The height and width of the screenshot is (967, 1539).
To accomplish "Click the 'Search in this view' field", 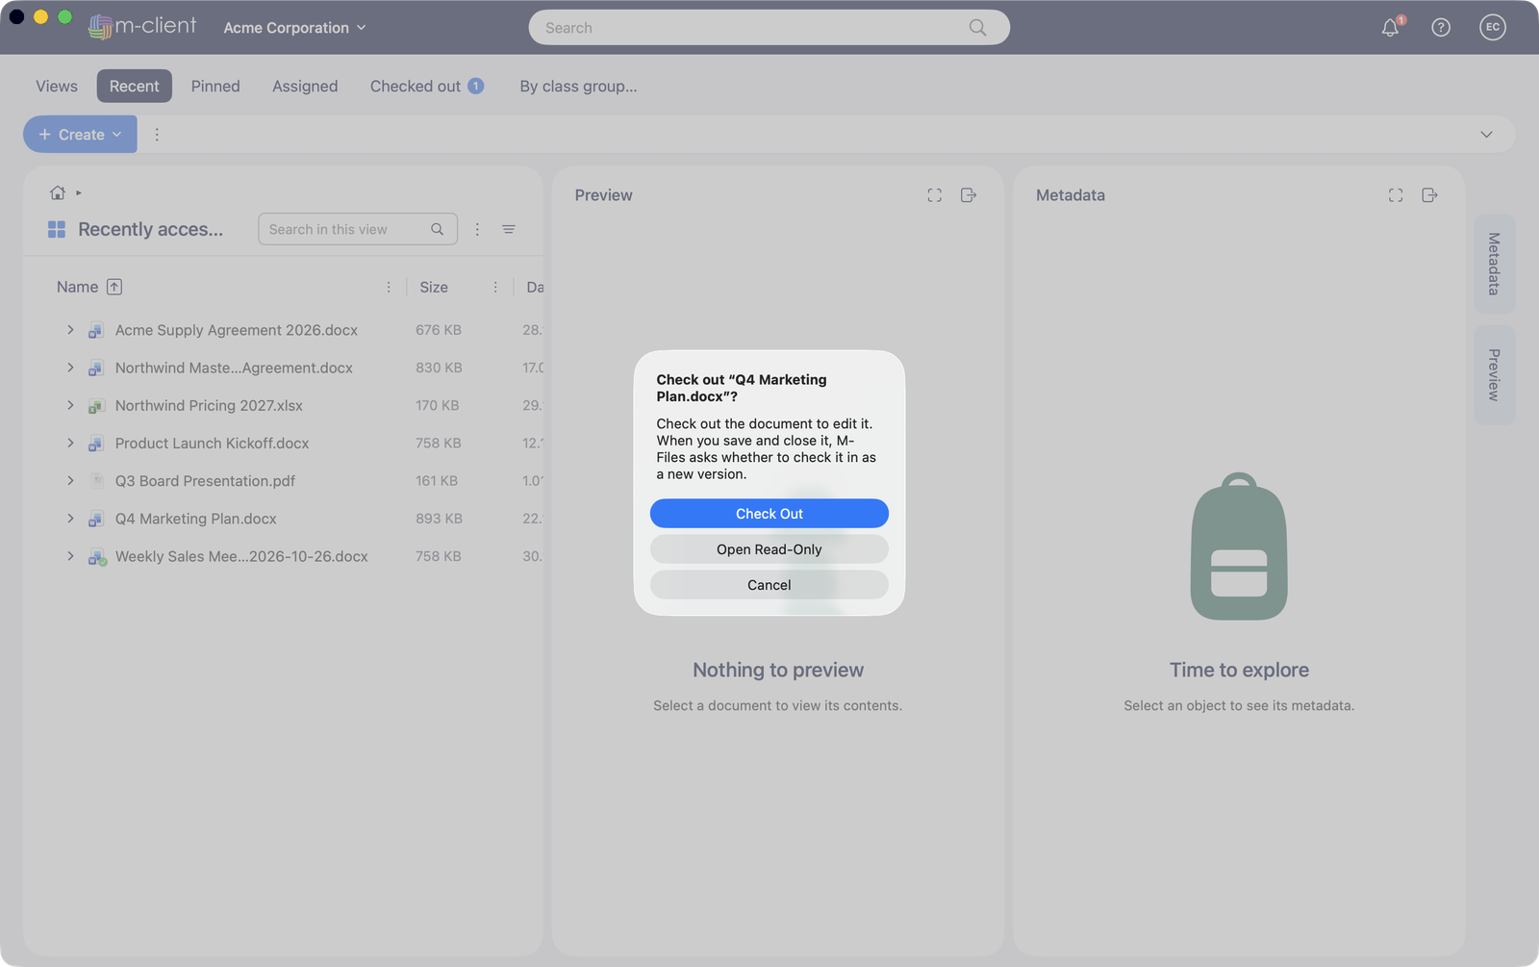I will (x=358, y=229).
